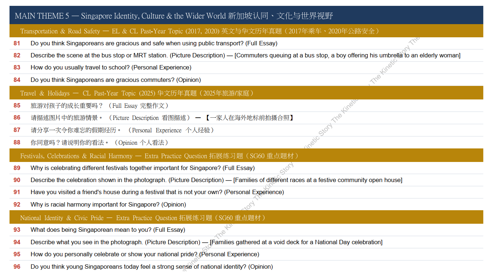Click the Festivals, Celebrations & Racial Harmony header
484x272 pixels.
(246, 156)
